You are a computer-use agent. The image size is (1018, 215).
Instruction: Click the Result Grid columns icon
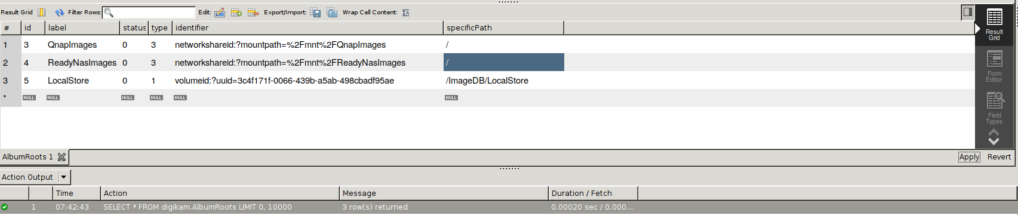click(x=42, y=12)
